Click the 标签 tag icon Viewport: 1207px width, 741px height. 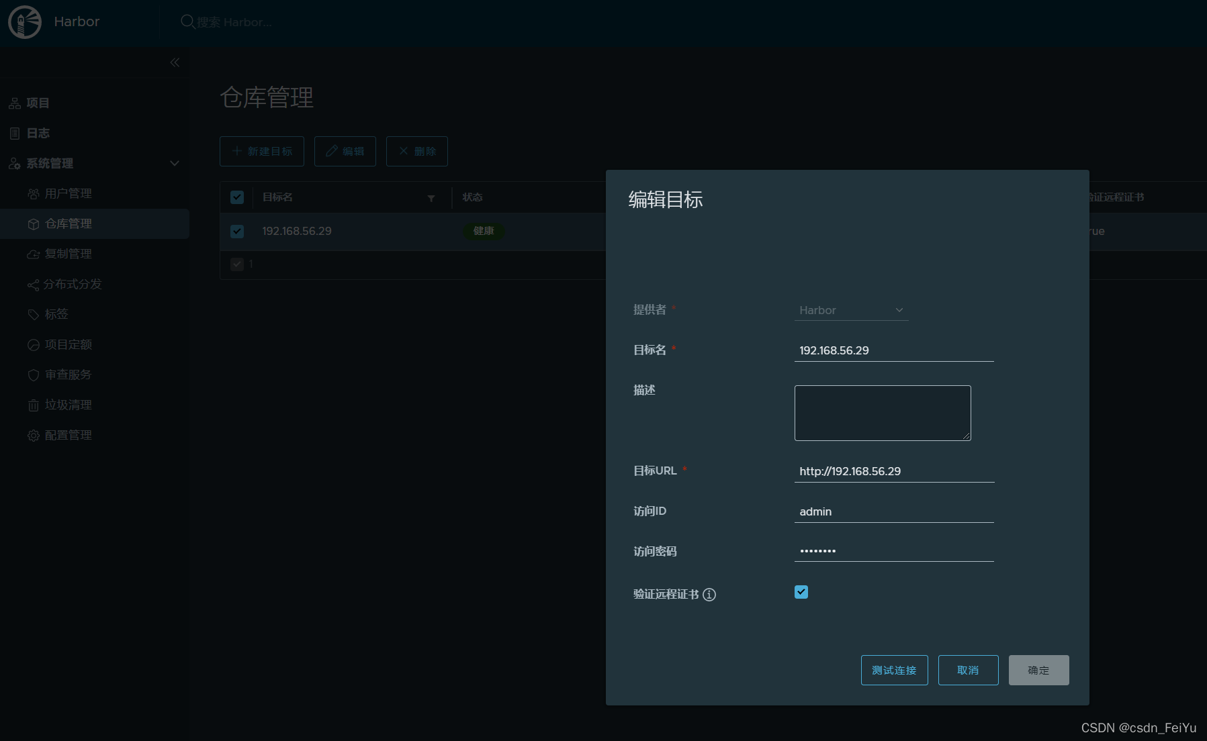click(x=34, y=315)
